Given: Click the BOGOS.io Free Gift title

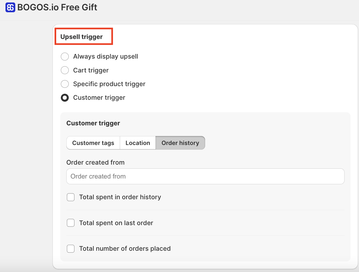Looking at the screenshot, I should tap(57, 7).
